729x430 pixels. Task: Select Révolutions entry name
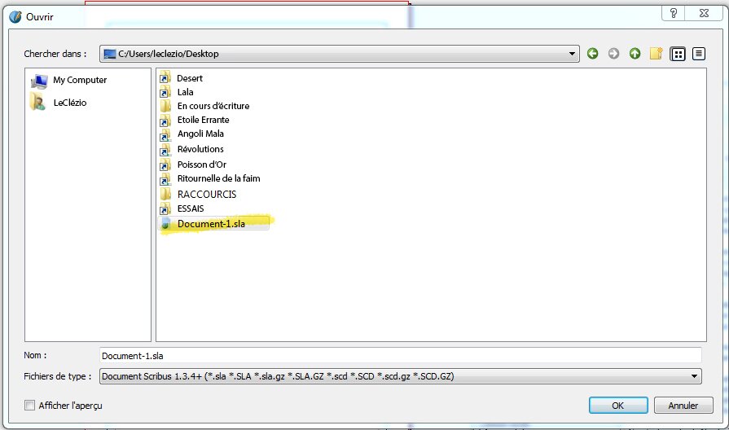tap(200, 149)
